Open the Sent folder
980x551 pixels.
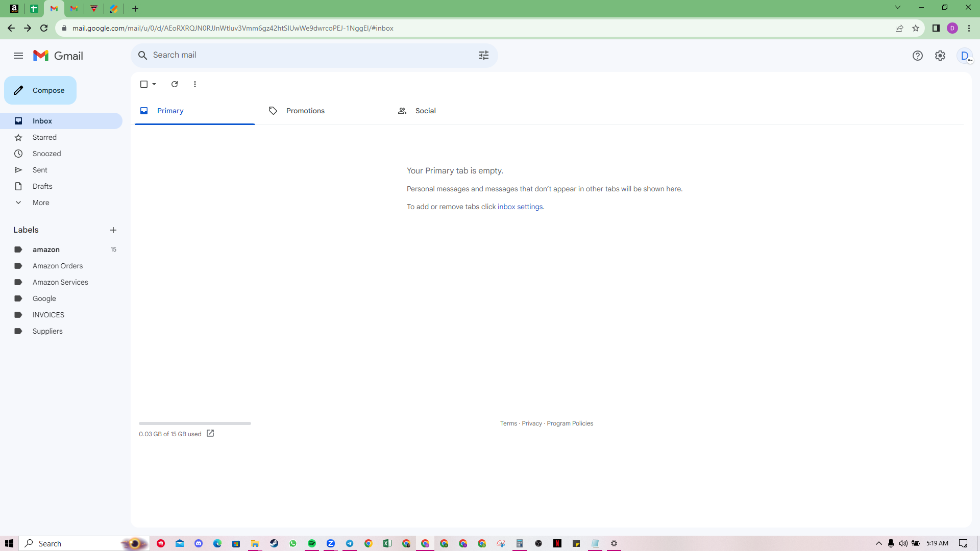(x=61, y=170)
